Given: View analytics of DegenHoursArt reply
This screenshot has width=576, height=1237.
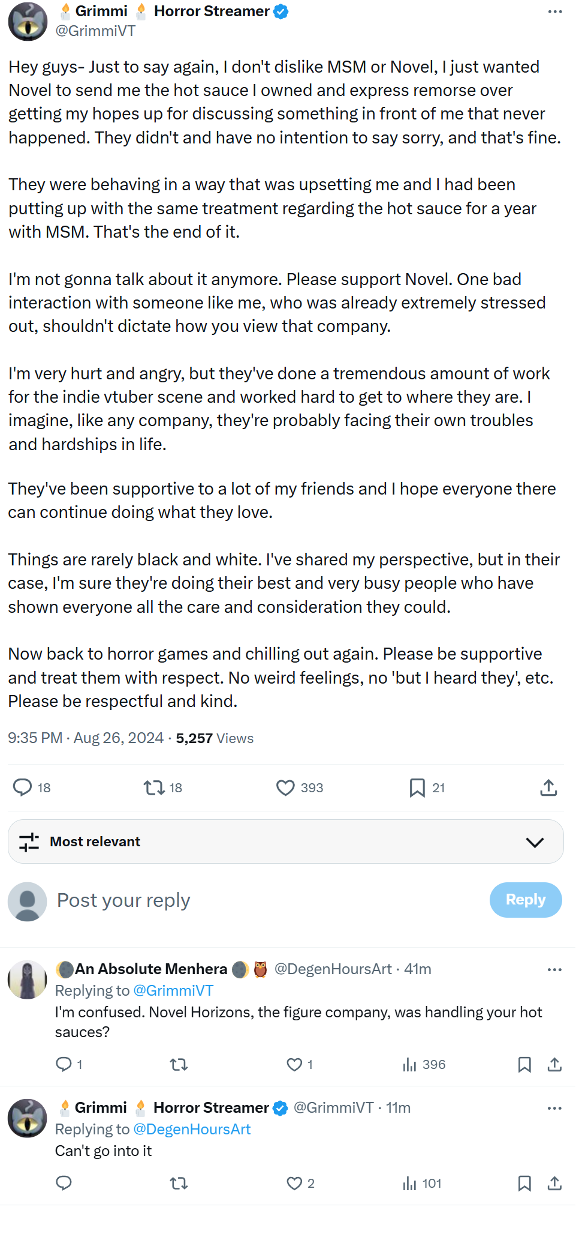Looking at the screenshot, I should click(410, 1065).
